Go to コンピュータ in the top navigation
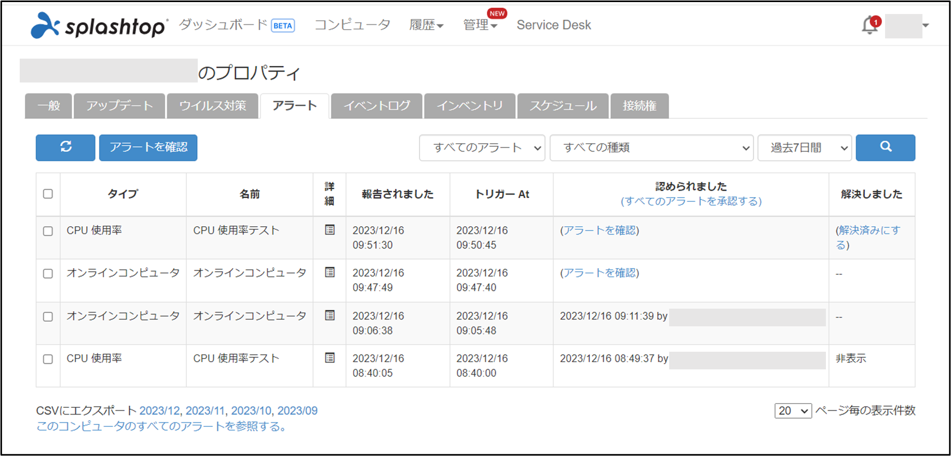Viewport: 951px width, 456px height. [x=352, y=25]
